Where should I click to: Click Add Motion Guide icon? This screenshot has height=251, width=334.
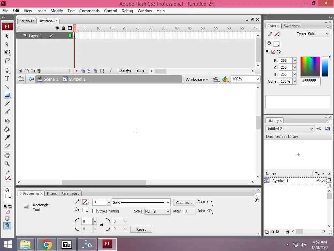point(27,71)
